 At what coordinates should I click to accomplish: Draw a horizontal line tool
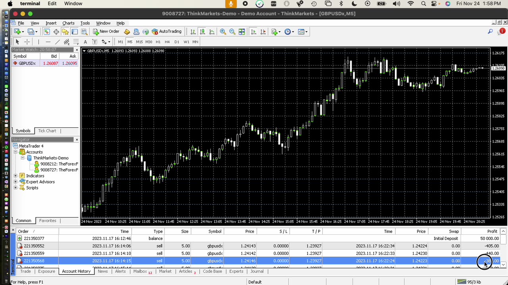[x=48, y=42]
